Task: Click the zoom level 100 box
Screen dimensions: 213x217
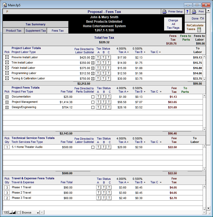Action: pos(6,213)
